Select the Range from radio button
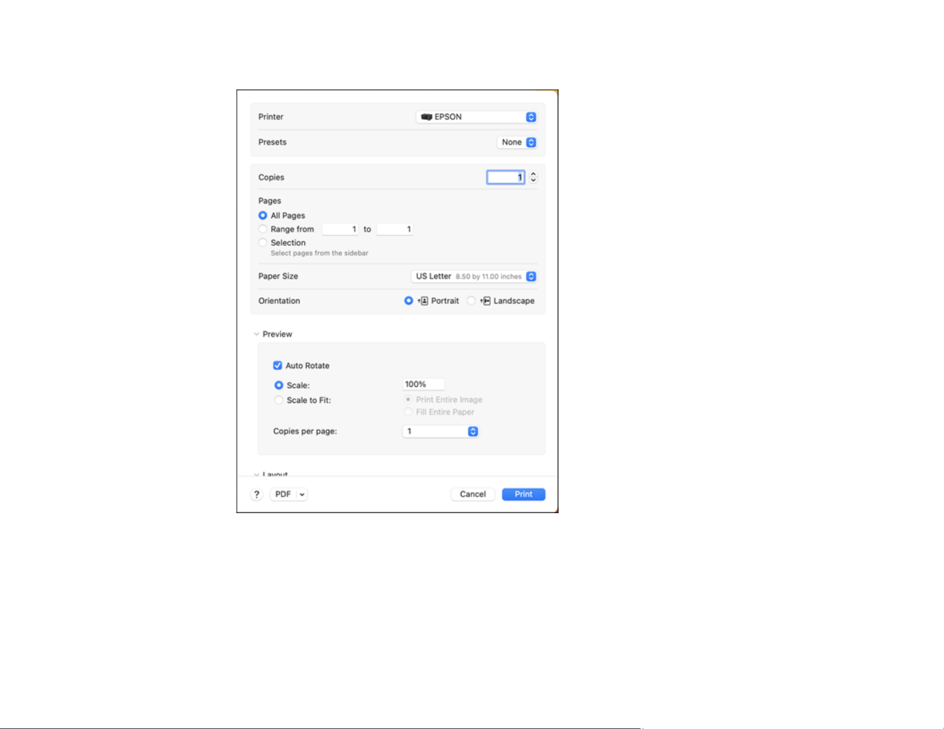The image size is (944, 729). coord(263,229)
